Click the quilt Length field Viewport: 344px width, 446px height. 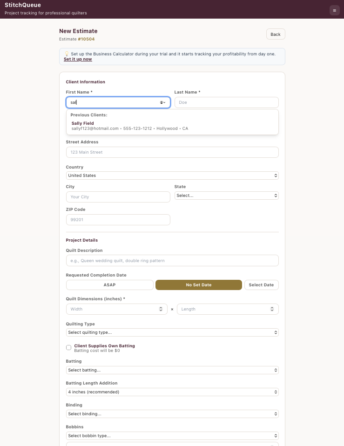pyautogui.click(x=228, y=309)
